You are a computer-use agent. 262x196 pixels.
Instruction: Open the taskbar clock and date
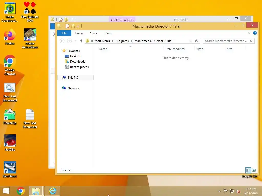(251, 191)
